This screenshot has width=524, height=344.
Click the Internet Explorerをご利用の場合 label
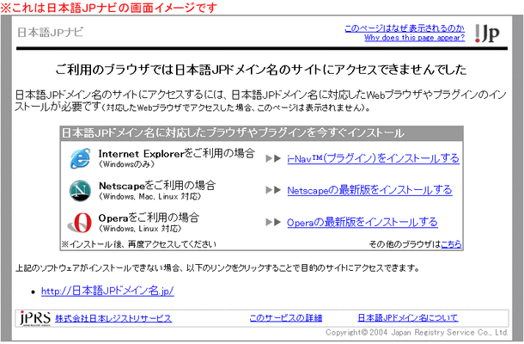click(176, 154)
